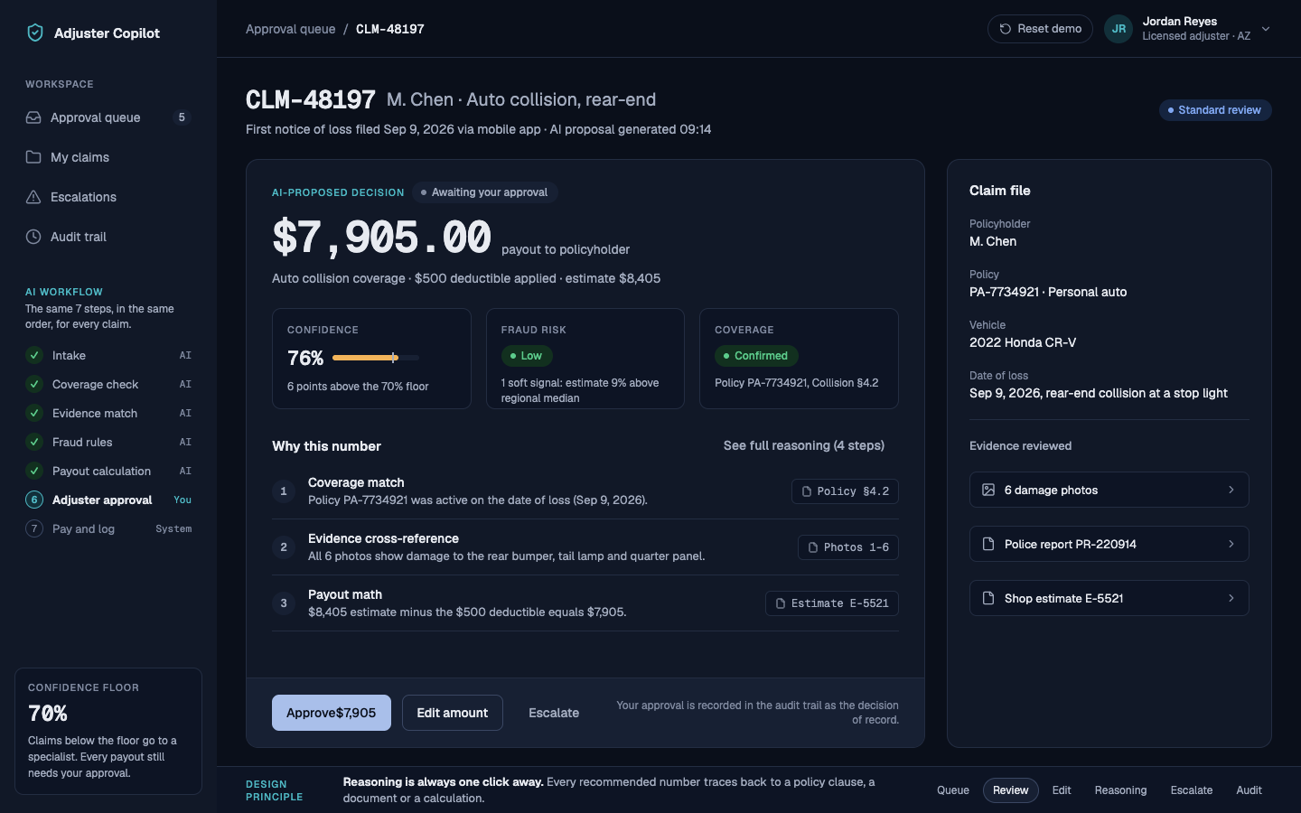Open the Reasoning tab

tap(1120, 790)
